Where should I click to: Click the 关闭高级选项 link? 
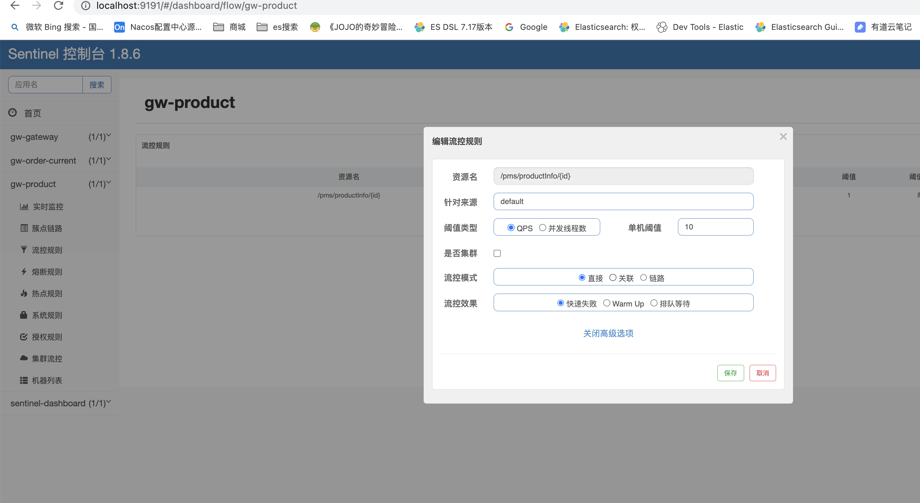[608, 333]
